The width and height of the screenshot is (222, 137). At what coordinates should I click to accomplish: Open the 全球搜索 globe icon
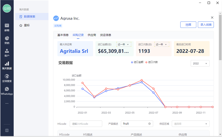tap(7, 76)
